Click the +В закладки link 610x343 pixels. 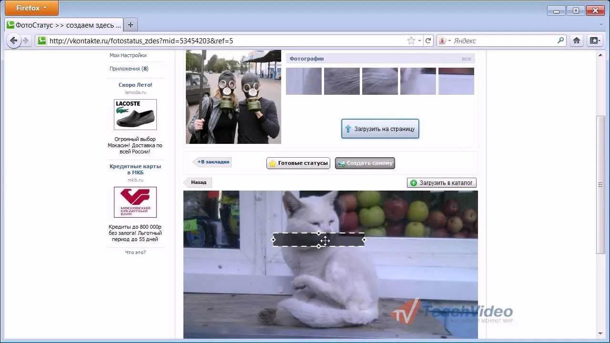[x=213, y=162]
